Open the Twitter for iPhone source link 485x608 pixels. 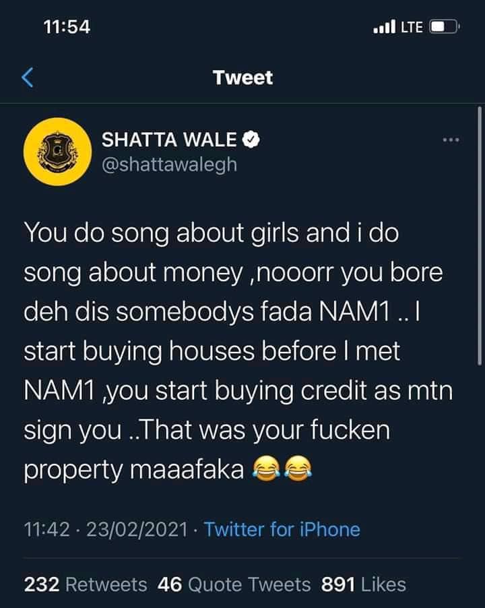282,530
